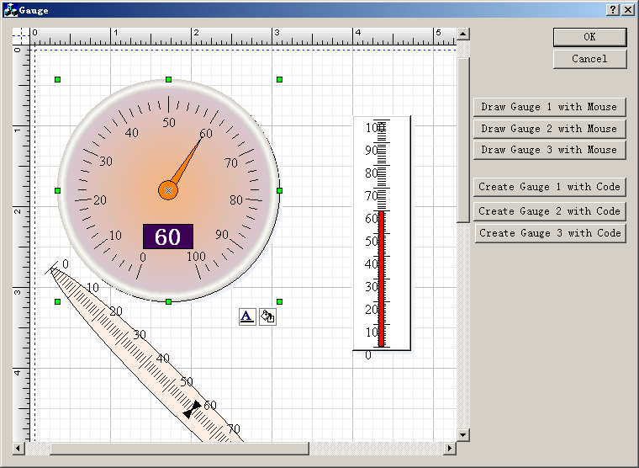This screenshot has height=468, width=639.
Task: Choose Draw Gauge 2 with Mouse
Action: click(549, 129)
